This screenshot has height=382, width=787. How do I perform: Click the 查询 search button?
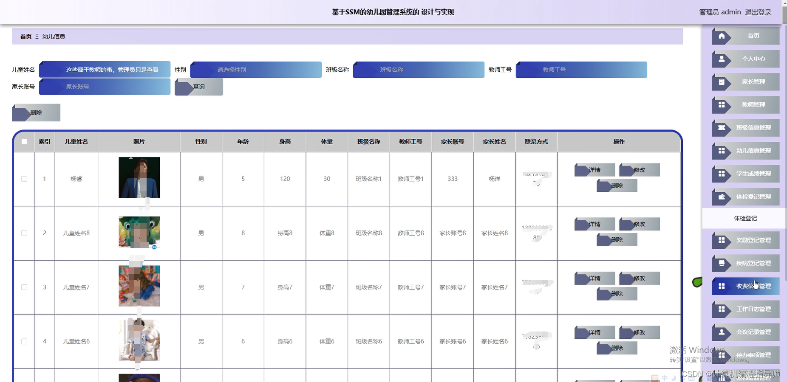point(199,87)
